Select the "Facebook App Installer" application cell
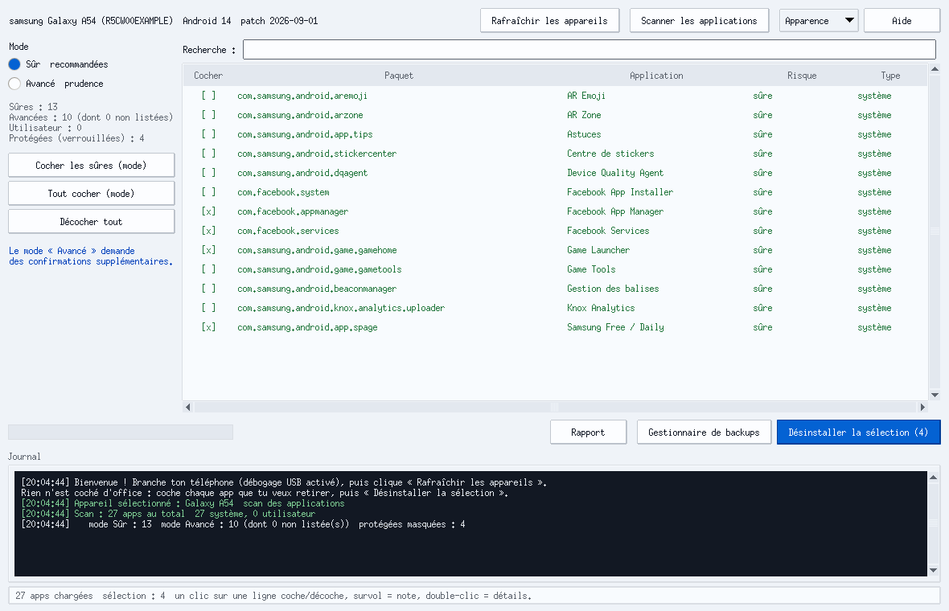Viewport: 949px width, 611px height. tap(620, 192)
